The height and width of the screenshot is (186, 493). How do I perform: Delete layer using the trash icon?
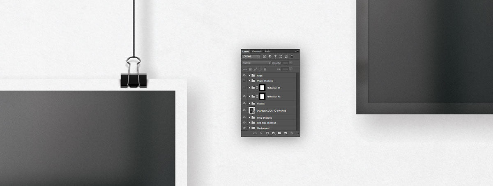[x=292, y=133]
